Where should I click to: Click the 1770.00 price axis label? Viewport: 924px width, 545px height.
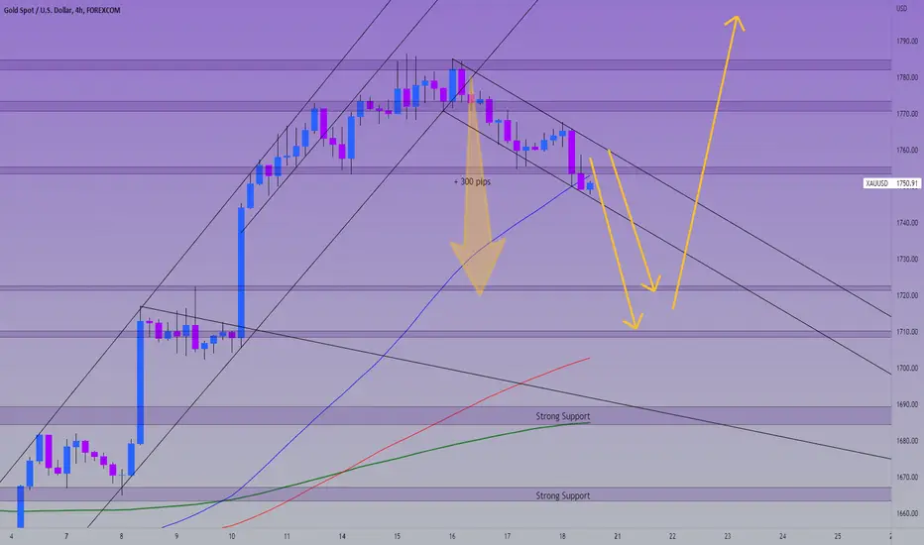click(907, 114)
